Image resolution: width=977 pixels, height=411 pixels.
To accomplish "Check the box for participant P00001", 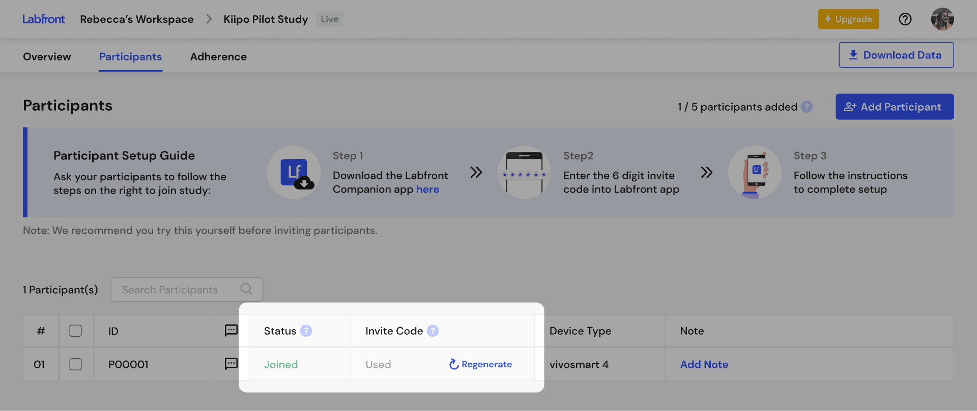I will 75,364.
